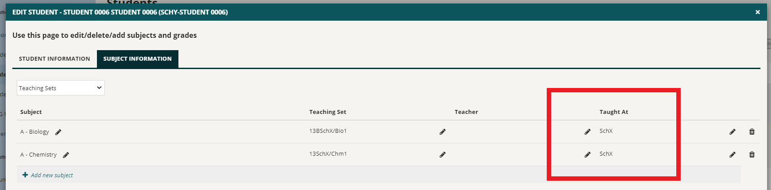Edit Taught At pencil for Biology
The width and height of the screenshot is (771, 190).
click(x=588, y=132)
